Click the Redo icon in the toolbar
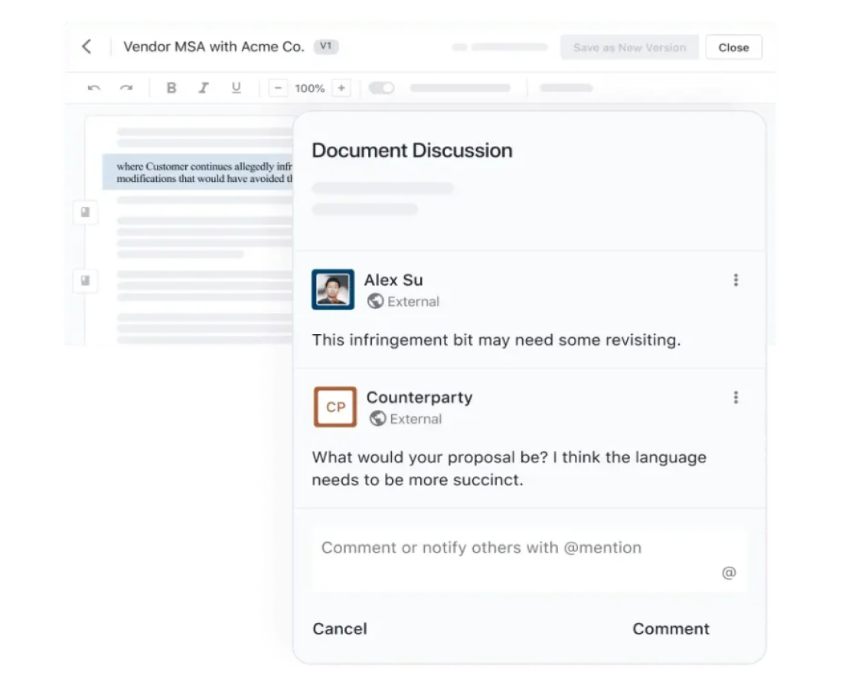Image resolution: width=842 pixels, height=688 pixels. 127,88
